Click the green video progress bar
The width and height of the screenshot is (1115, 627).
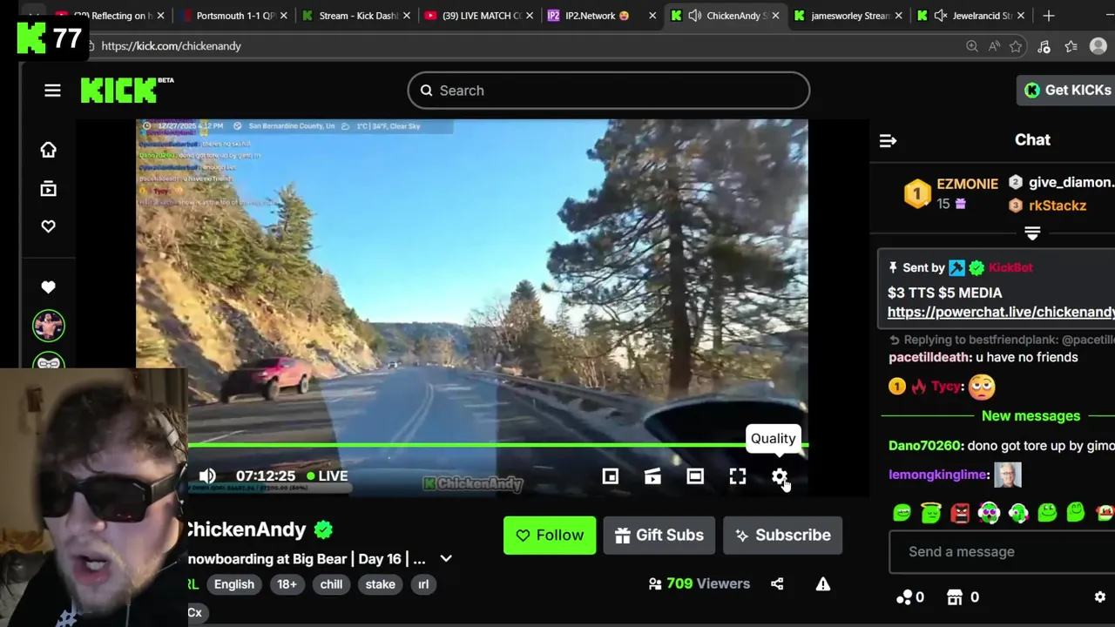tap(497, 445)
